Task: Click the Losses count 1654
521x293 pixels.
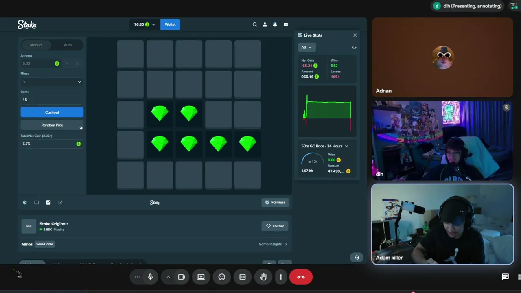Action: 335,77
